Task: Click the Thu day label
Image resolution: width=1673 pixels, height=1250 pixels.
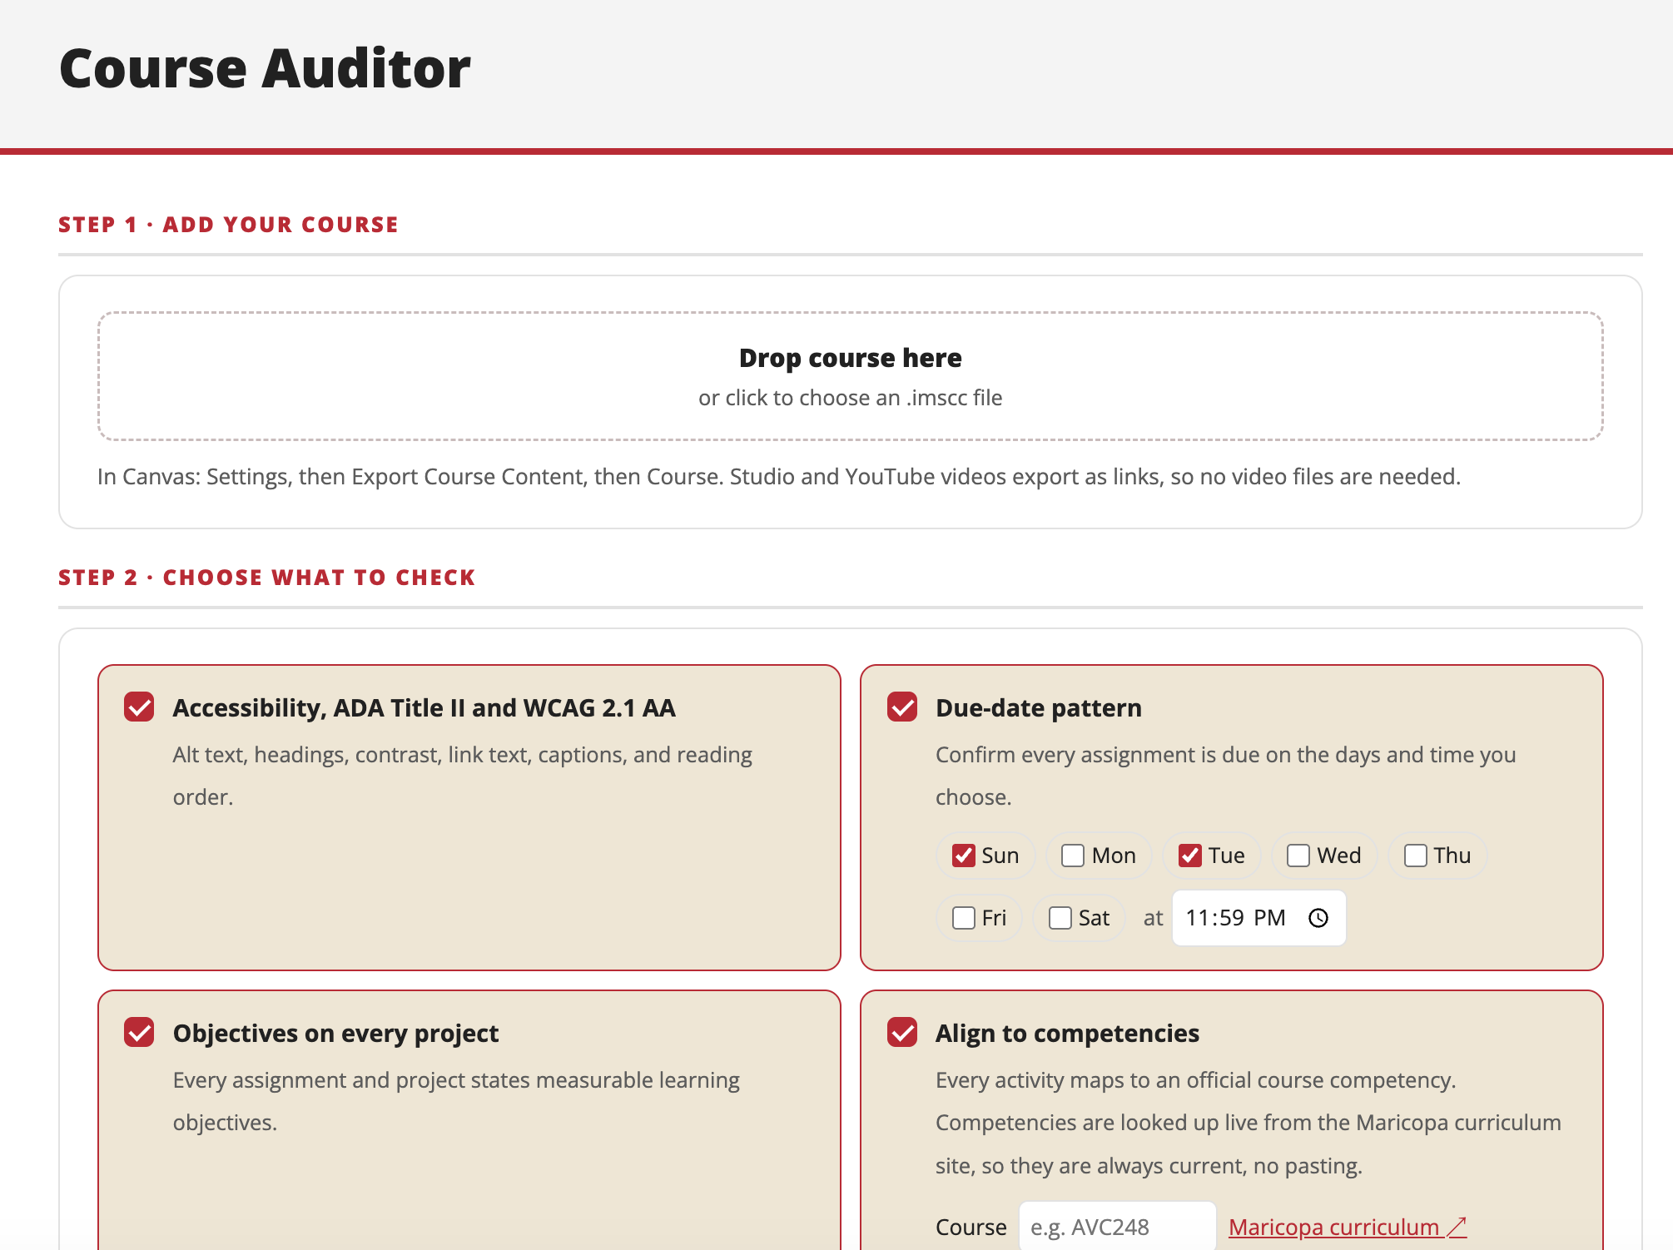Action: coord(1452,856)
